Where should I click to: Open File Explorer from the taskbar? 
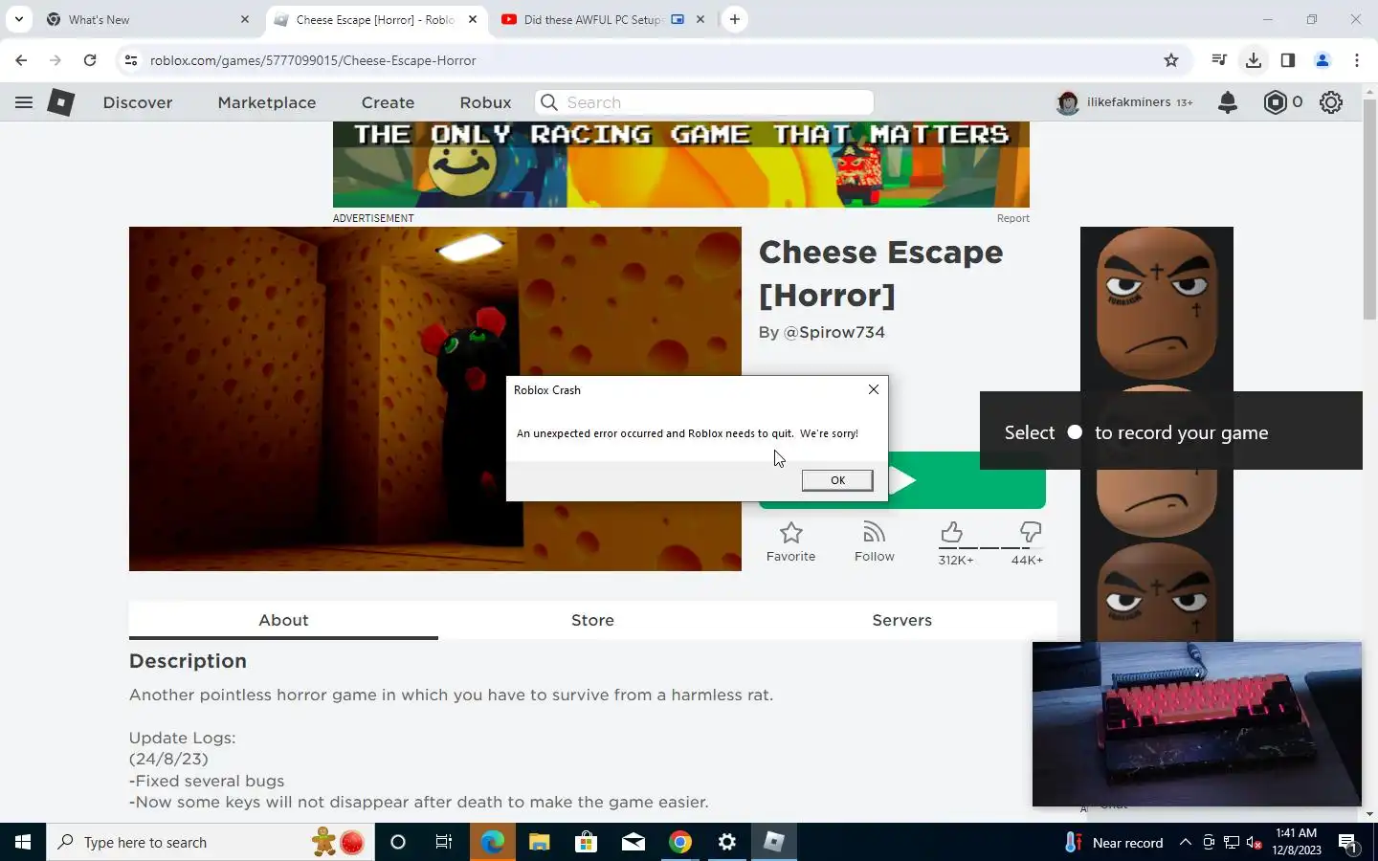pyautogui.click(x=540, y=842)
